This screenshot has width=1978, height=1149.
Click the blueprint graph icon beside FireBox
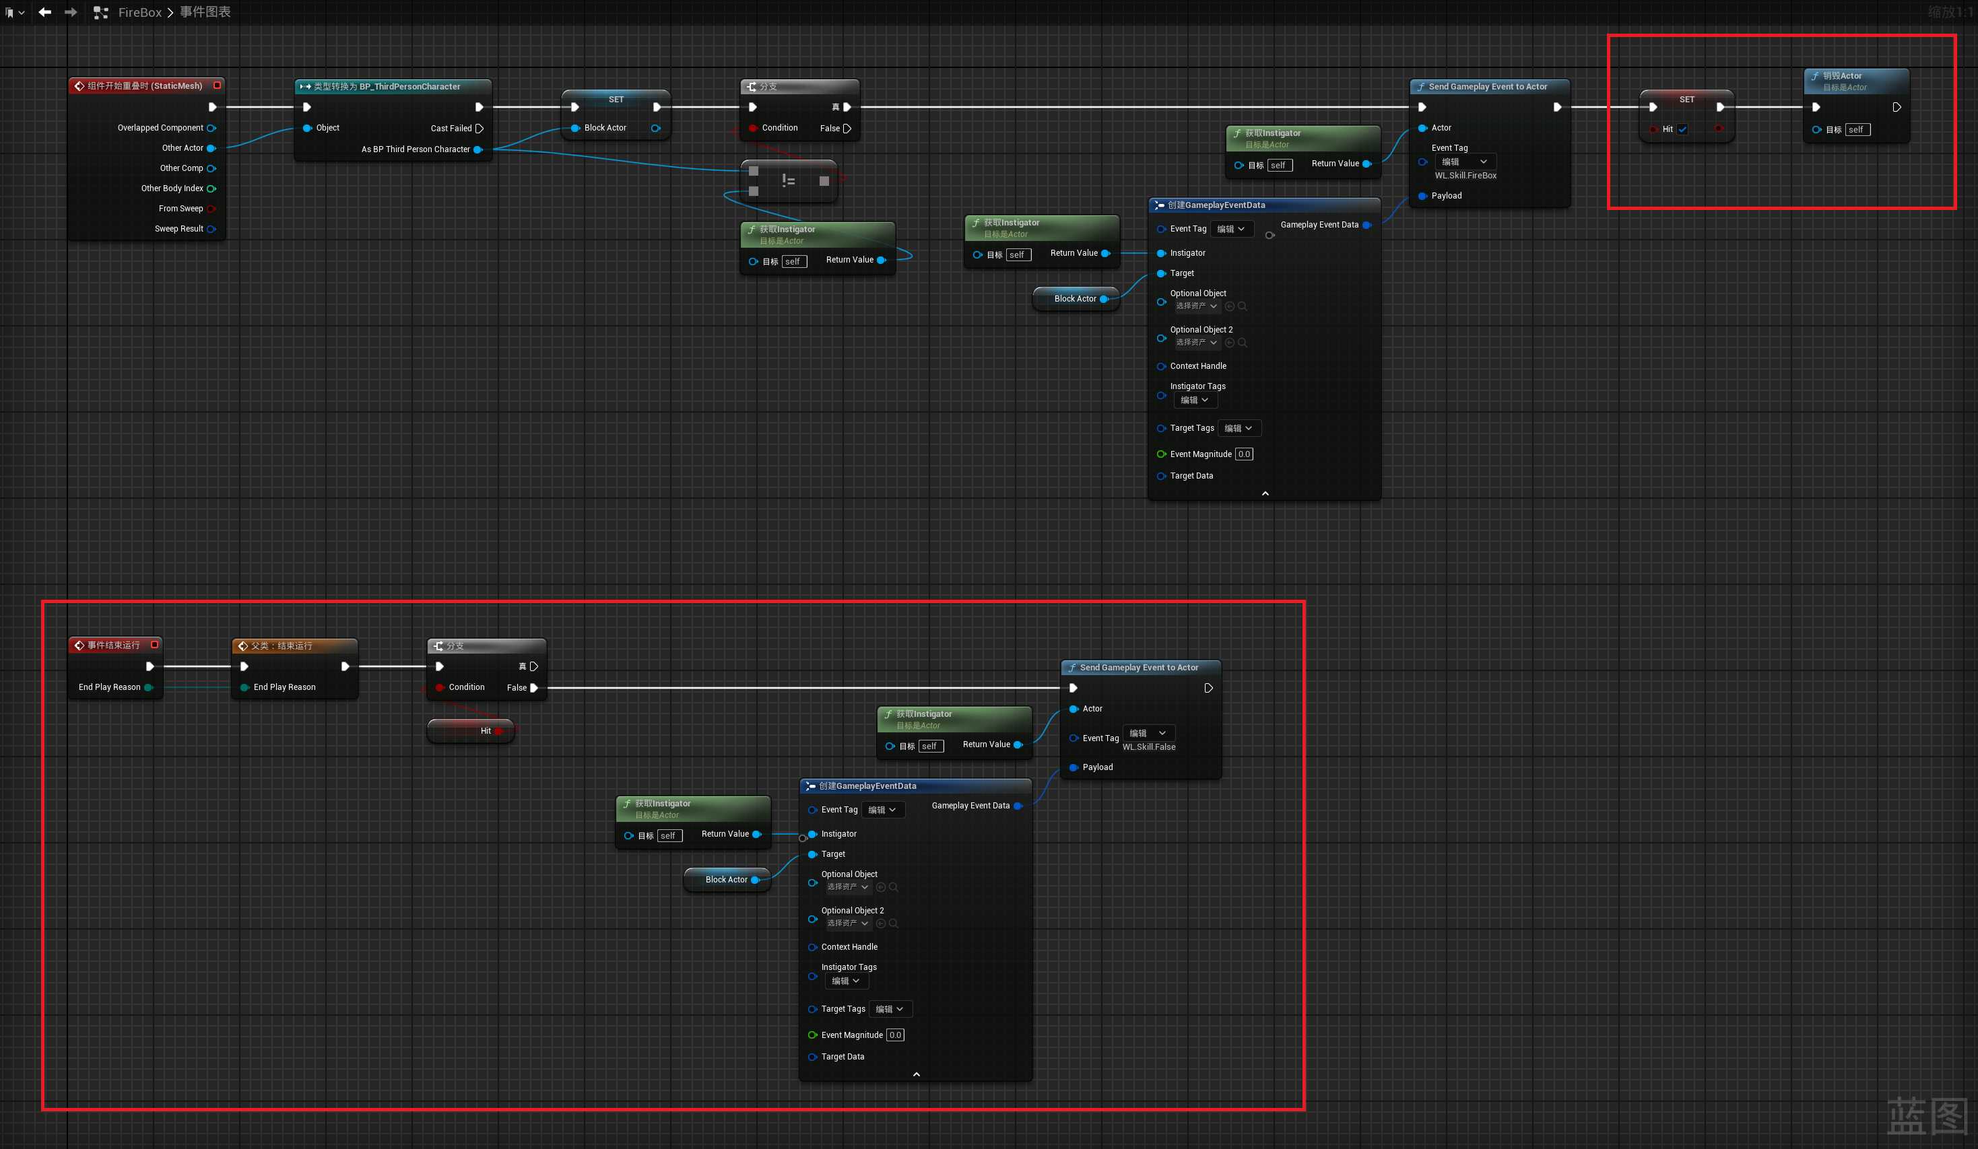[x=100, y=13]
